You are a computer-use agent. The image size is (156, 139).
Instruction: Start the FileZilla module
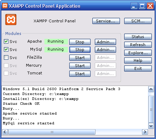[x=80, y=58]
